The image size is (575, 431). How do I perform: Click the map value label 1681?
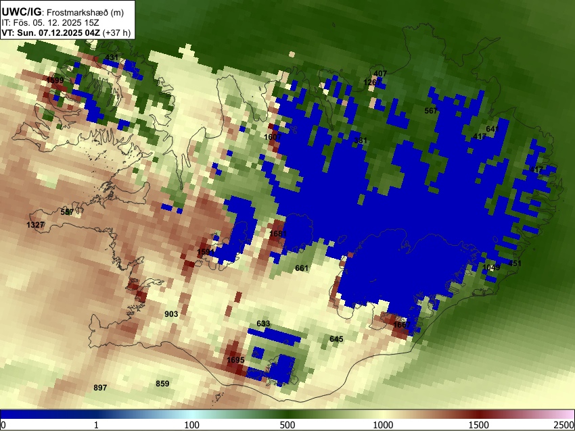tap(278, 234)
